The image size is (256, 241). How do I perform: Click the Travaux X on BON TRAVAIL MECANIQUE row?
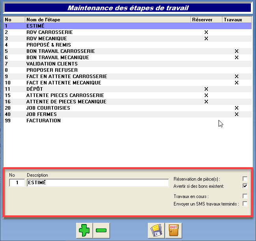pos(237,58)
